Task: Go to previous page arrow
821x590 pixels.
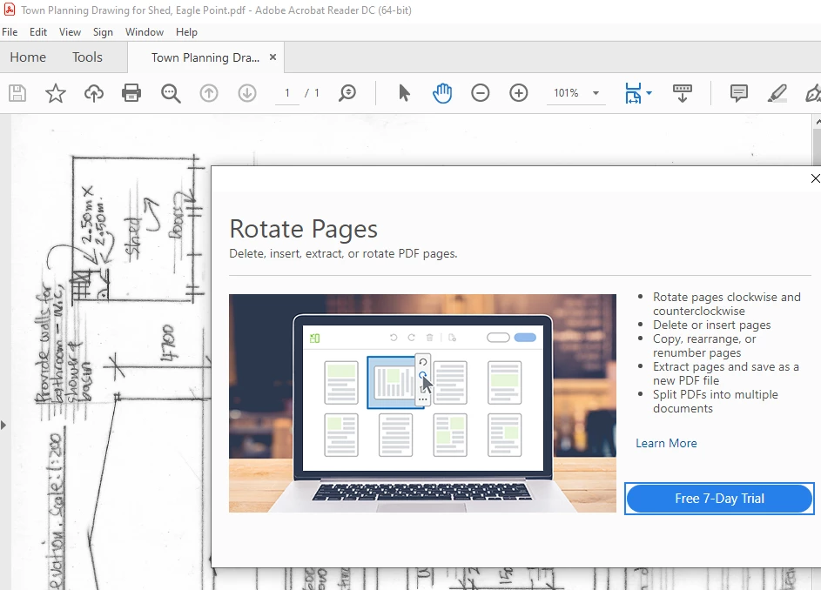Action: click(209, 93)
